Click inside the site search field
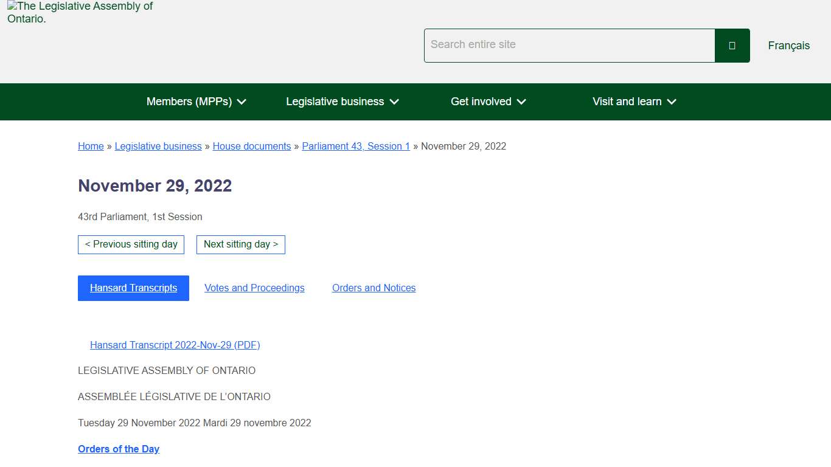This screenshot has width=831, height=467. (569, 45)
